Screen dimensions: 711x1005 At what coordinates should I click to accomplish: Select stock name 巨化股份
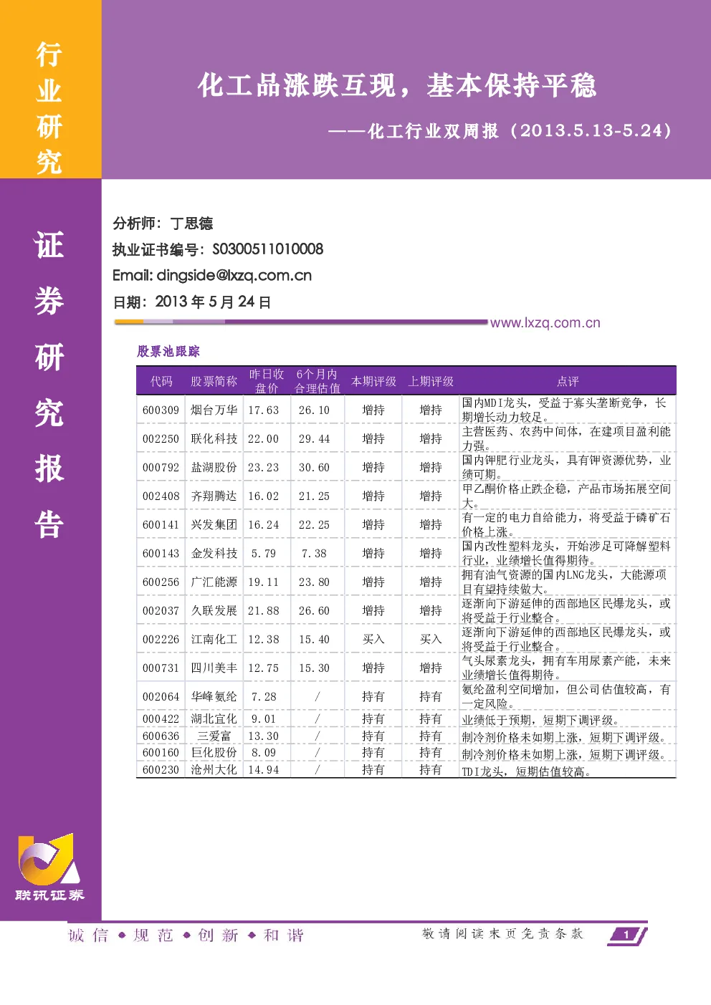214,753
